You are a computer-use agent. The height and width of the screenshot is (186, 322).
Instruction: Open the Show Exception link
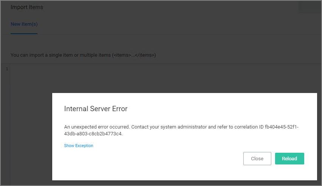[x=79, y=146]
